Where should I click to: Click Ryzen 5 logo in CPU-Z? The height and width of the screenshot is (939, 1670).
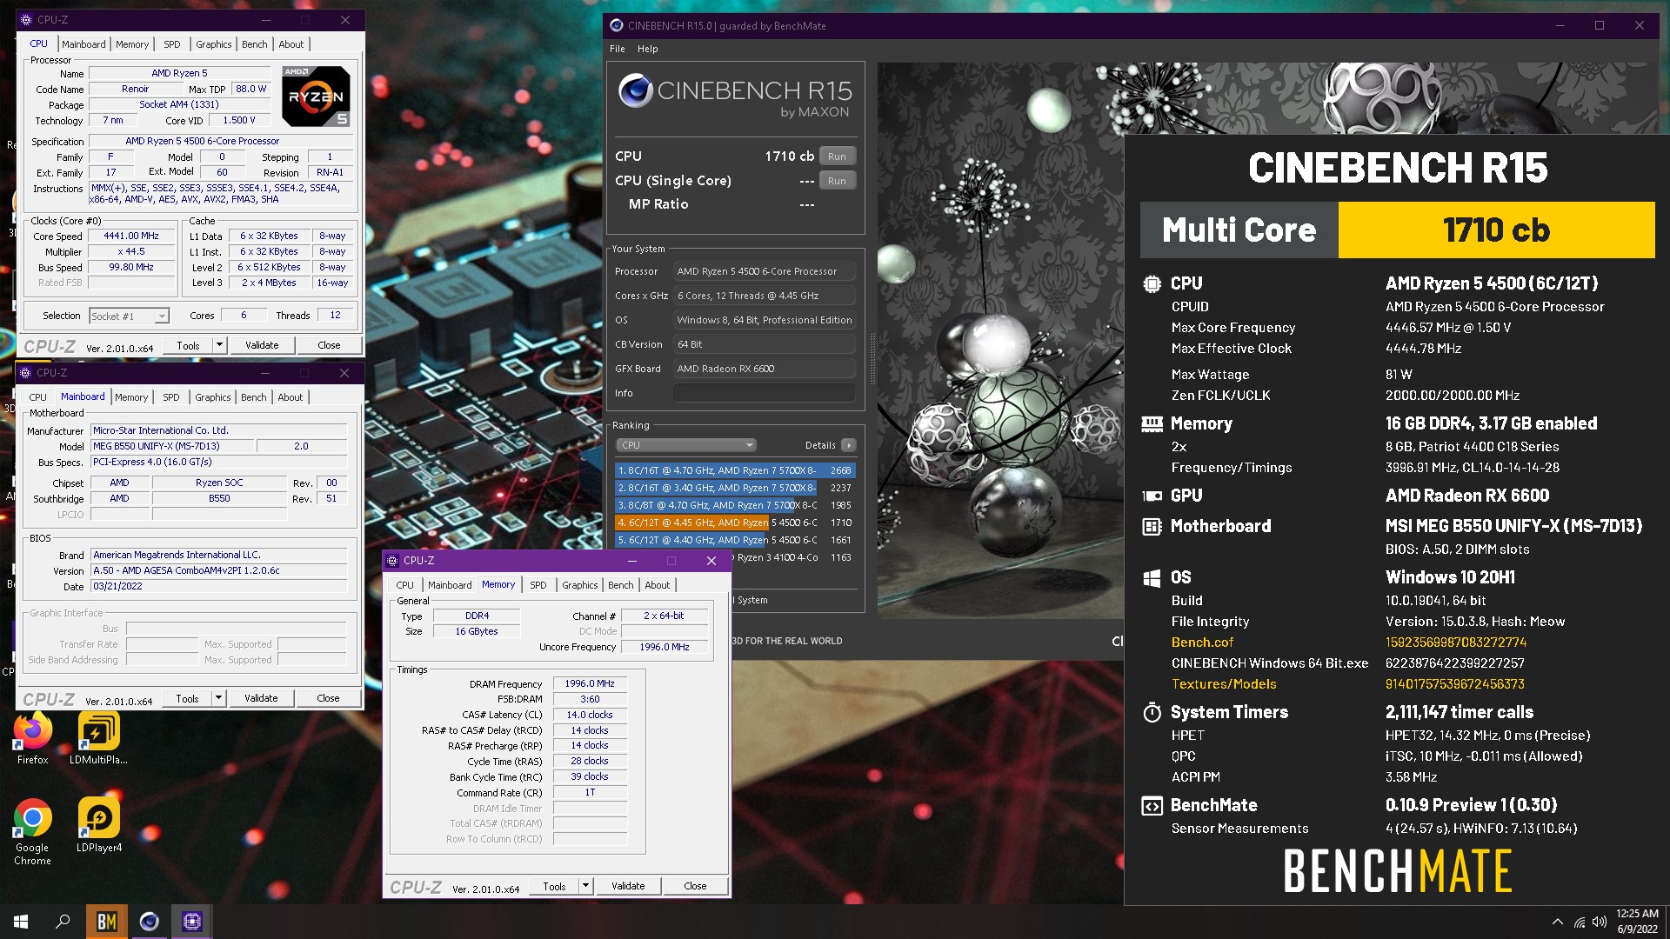point(316,96)
